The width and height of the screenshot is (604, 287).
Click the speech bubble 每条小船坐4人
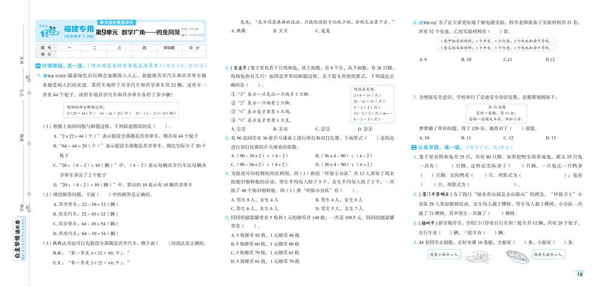click(444, 254)
